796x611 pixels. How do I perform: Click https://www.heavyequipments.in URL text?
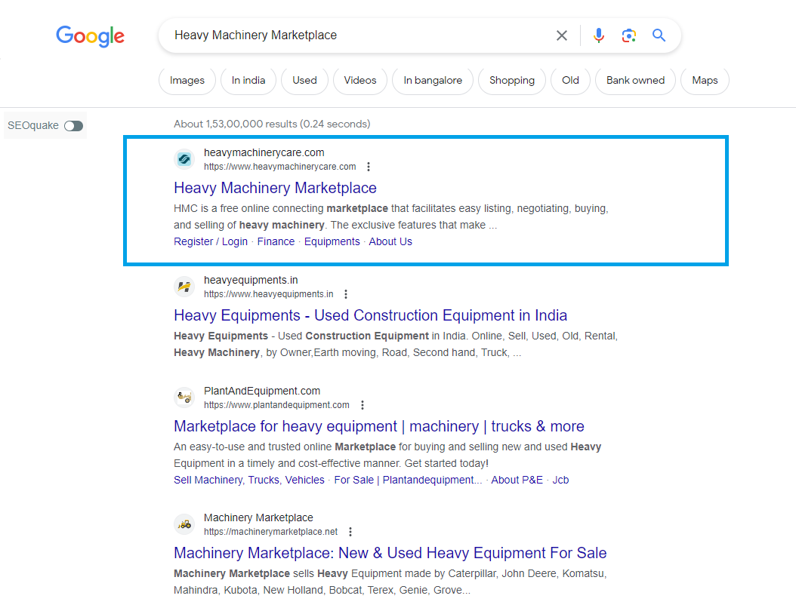point(269,294)
